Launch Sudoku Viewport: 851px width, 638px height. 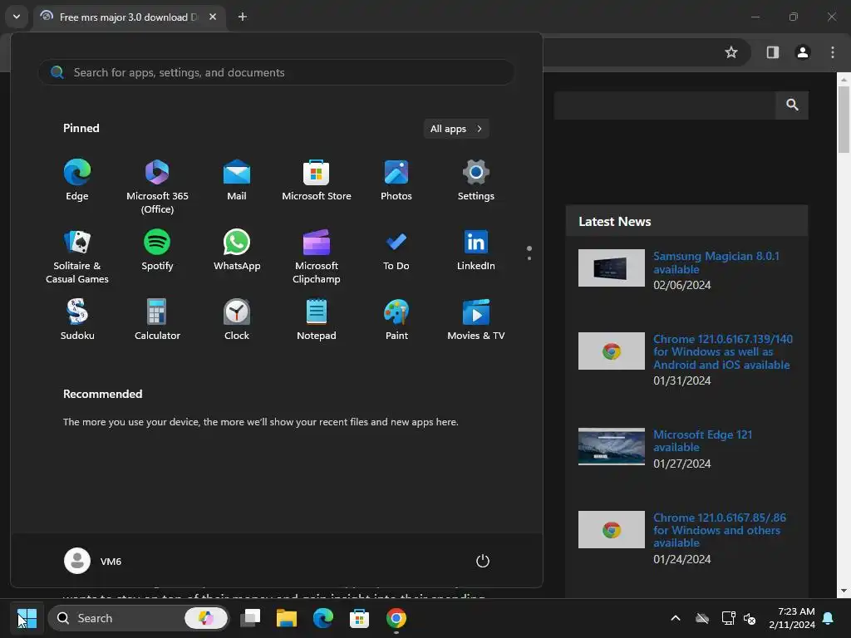tap(77, 320)
